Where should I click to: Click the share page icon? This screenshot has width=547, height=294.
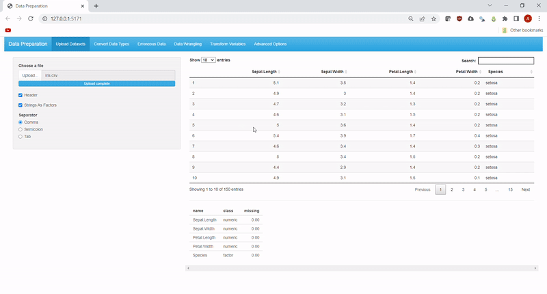[422, 19]
